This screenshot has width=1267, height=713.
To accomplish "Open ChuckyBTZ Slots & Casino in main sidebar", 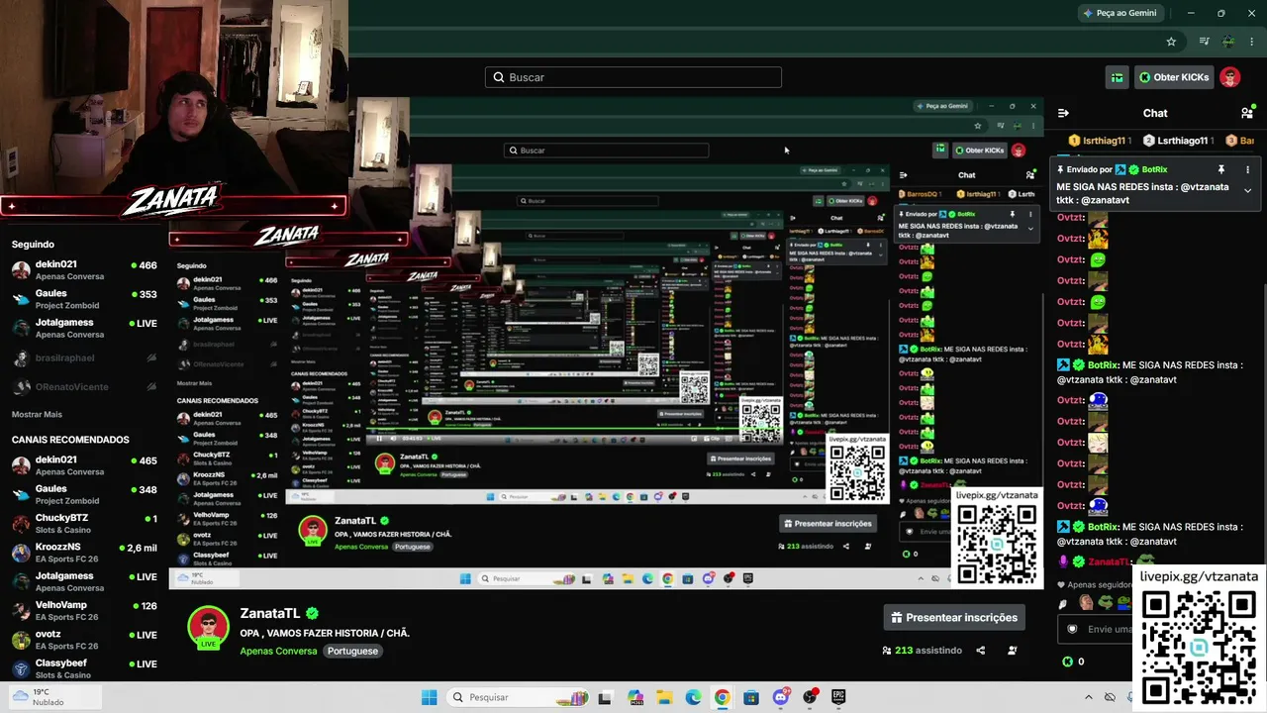I will click(x=84, y=523).
